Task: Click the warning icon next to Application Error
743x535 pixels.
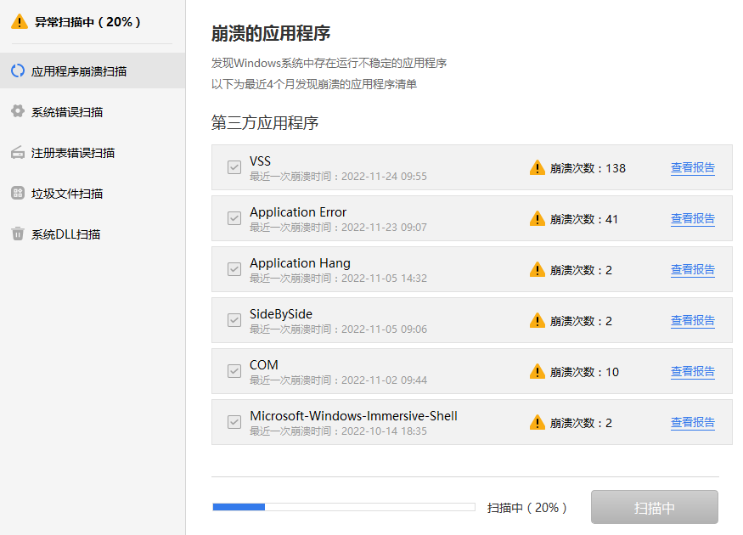Action: pos(538,218)
